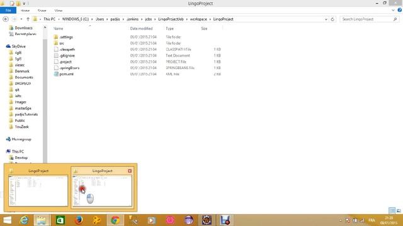
Task: Open Google Chrome from taskbar
Action: [115, 220]
